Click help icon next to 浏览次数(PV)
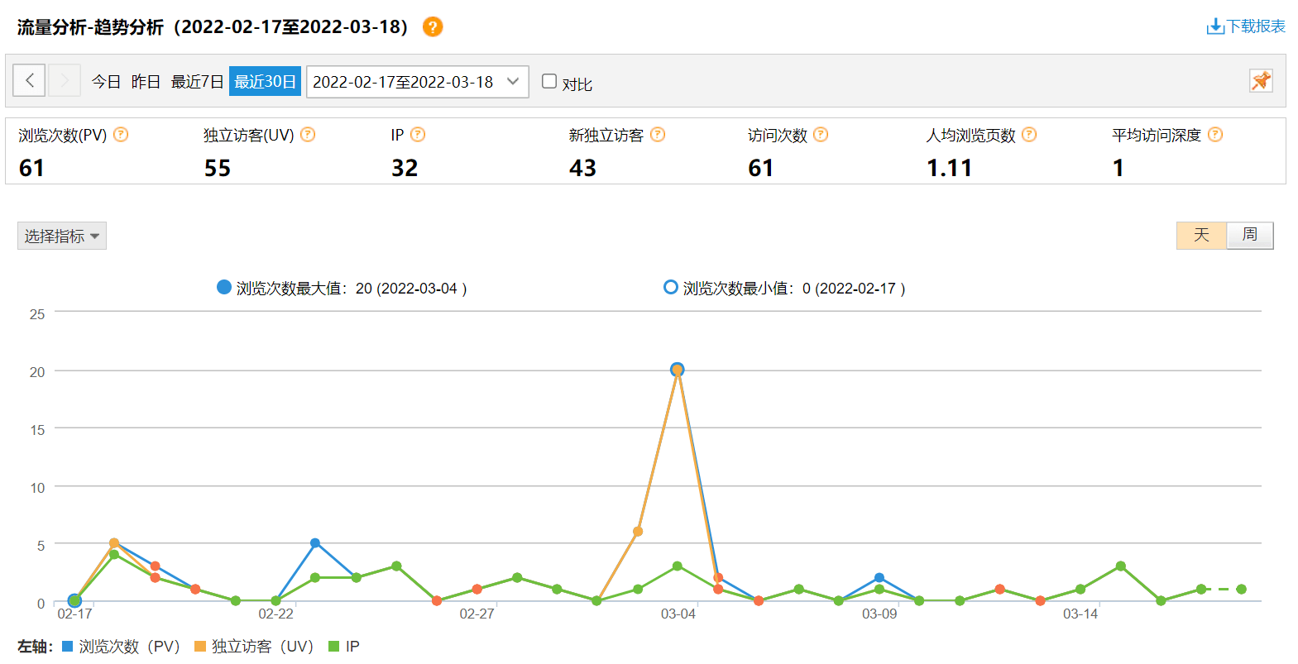This screenshot has width=1298, height=664. click(x=121, y=135)
